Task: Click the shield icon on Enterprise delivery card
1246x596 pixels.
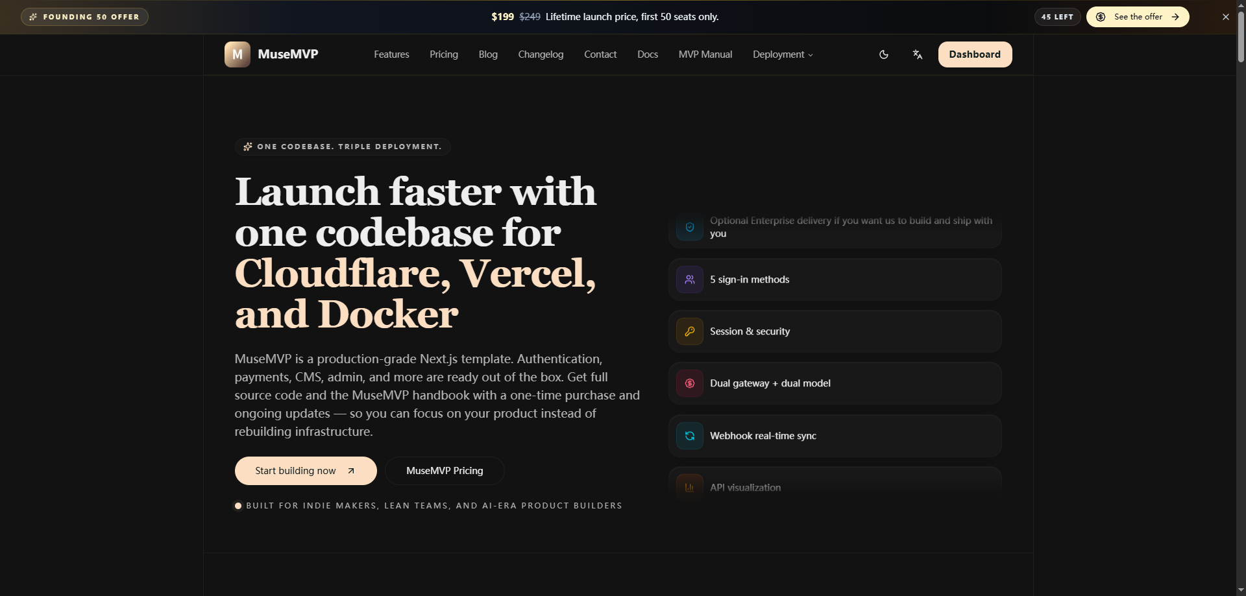Action: click(690, 228)
